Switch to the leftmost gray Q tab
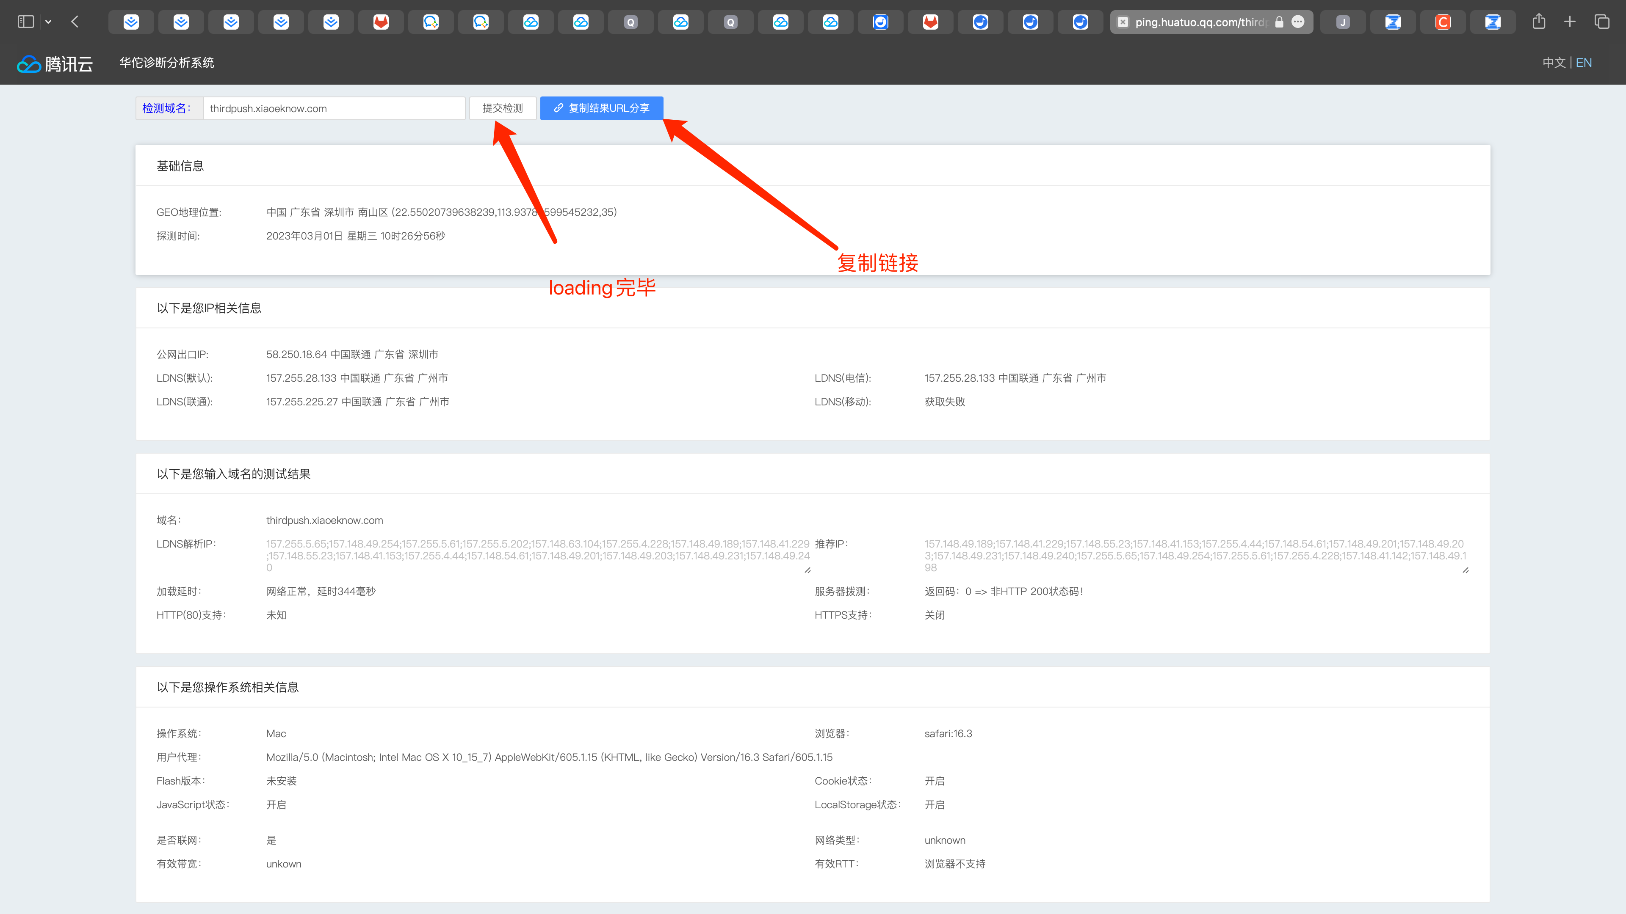 point(630,22)
